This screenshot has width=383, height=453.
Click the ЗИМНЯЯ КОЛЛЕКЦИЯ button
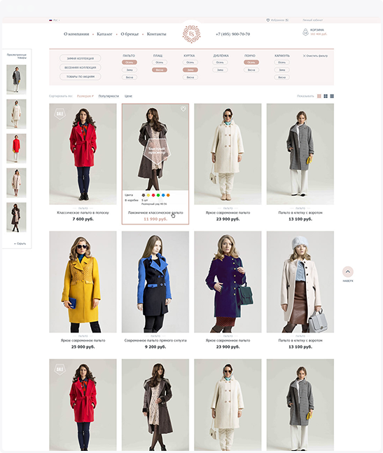(81, 58)
